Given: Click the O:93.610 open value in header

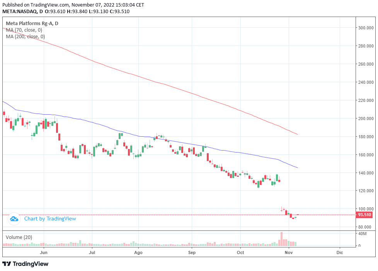Looking at the screenshot, I should (x=55, y=11).
